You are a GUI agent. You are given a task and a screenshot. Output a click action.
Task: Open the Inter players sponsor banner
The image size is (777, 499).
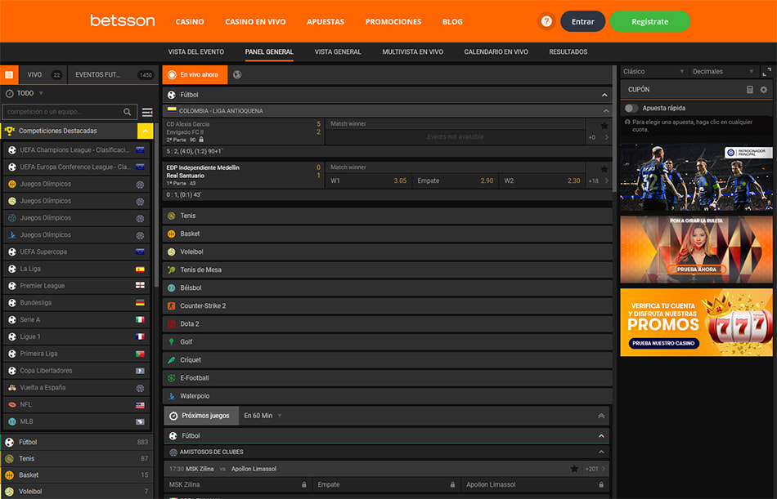point(696,177)
